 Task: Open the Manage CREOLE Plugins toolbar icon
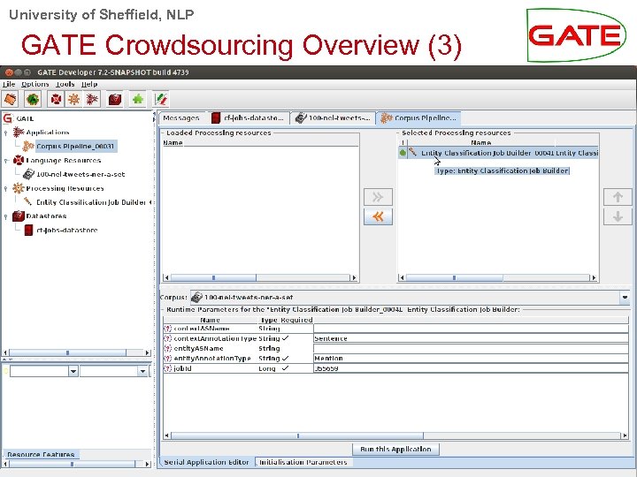[138, 99]
